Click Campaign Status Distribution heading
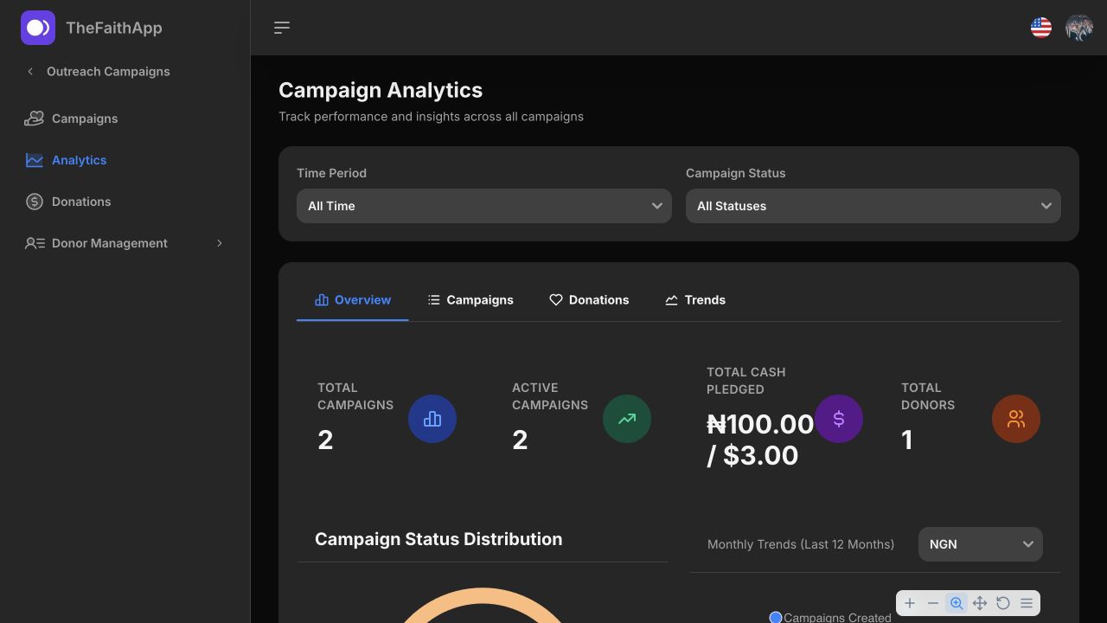The image size is (1107, 623). pyautogui.click(x=438, y=539)
